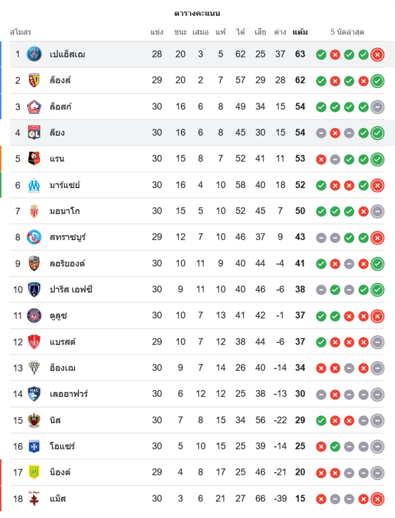The height and width of the screenshot is (518, 395).
Task: Click the สโมสร club column header
Action: pos(21,32)
